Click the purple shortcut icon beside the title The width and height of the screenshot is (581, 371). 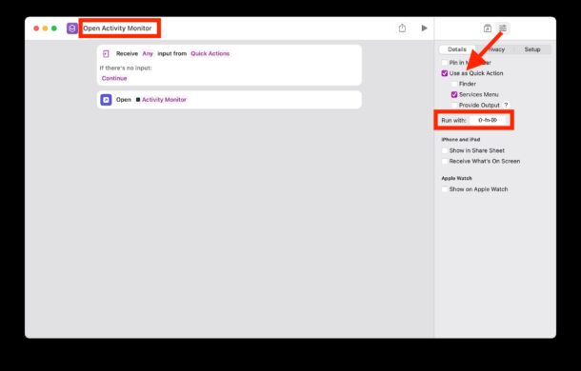click(x=71, y=29)
